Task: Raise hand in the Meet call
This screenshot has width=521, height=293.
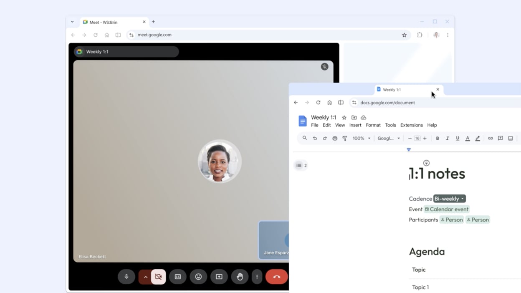Action: click(x=240, y=276)
